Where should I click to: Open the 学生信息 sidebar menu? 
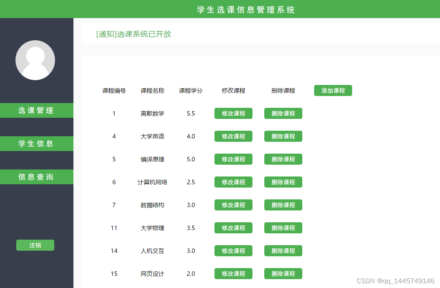tap(37, 144)
